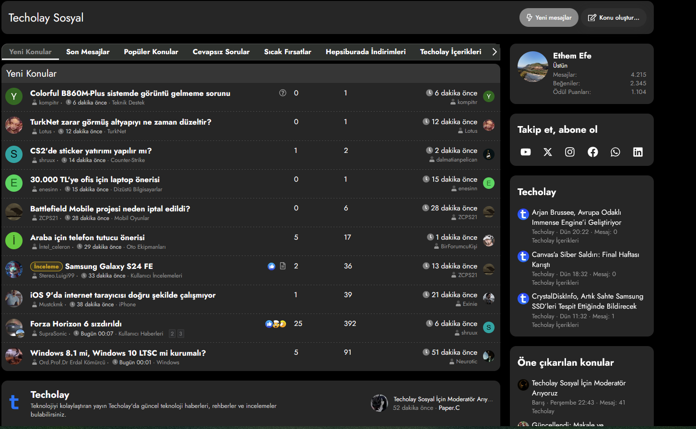
Task: Open the WhatsApp icon
Action: click(615, 152)
